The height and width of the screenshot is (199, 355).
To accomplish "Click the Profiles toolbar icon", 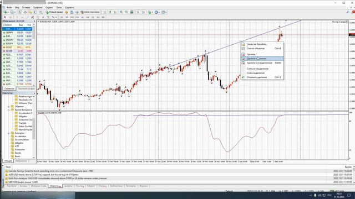I will [x=12, y=12].
